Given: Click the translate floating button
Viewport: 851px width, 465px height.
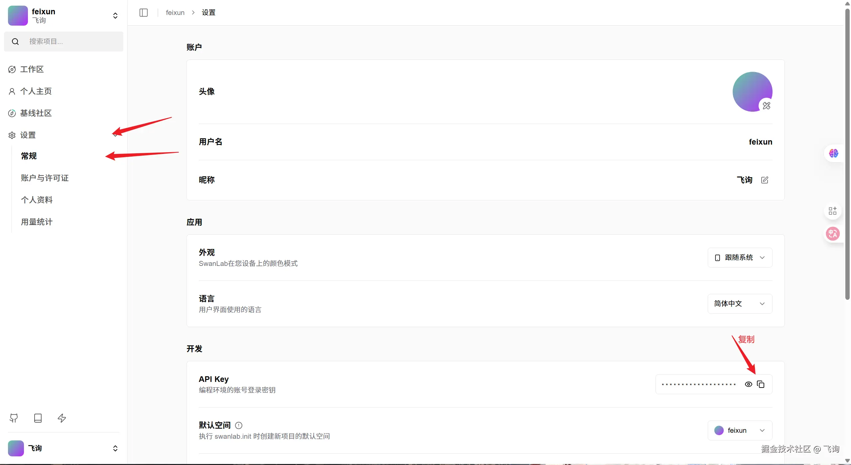Looking at the screenshot, I should point(833,234).
